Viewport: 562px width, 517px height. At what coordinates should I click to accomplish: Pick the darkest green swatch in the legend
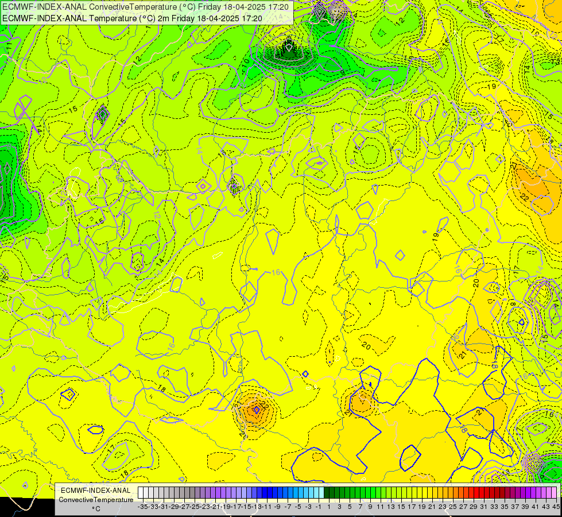327,492
